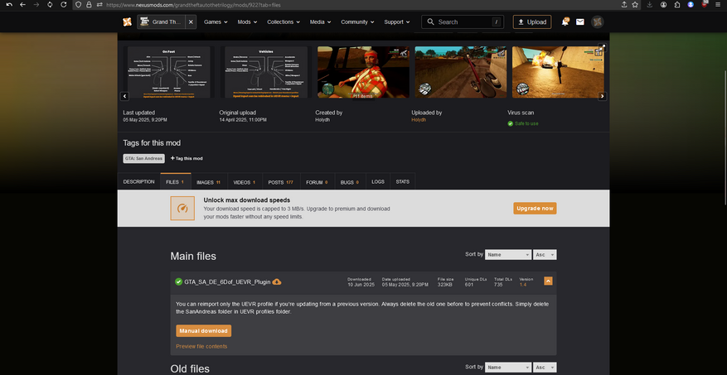Click the gallery next arrow
Image resolution: width=727 pixels, height=375 pixels.
603,96
